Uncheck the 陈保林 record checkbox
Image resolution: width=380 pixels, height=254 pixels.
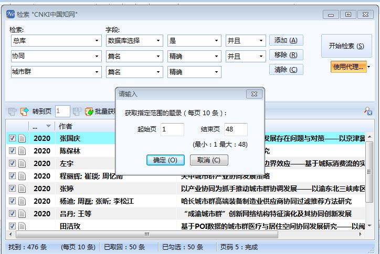[12, 151]
